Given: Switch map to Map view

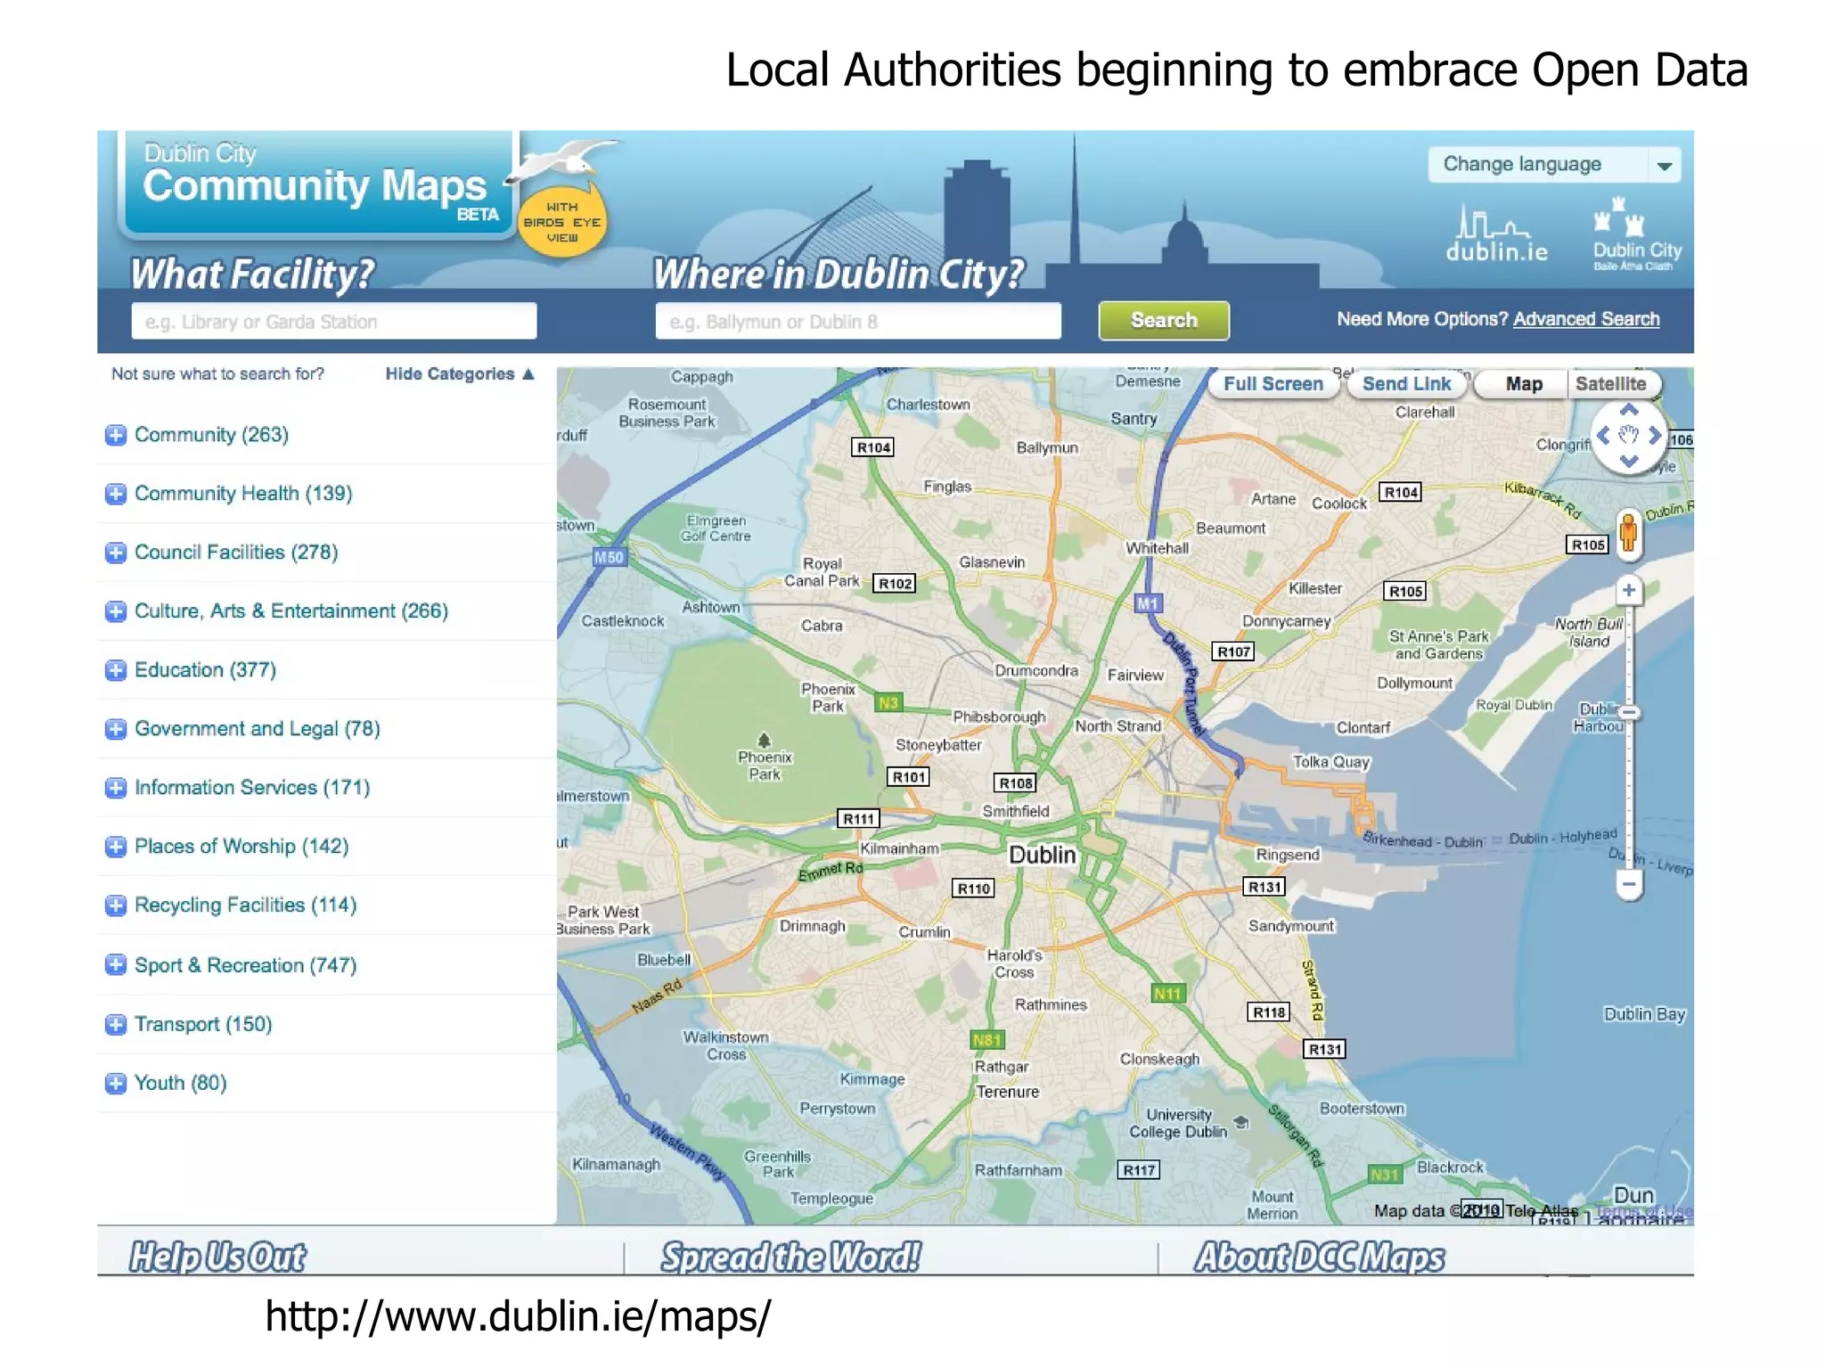Looking at the screenshot, I should (1524, 384).
